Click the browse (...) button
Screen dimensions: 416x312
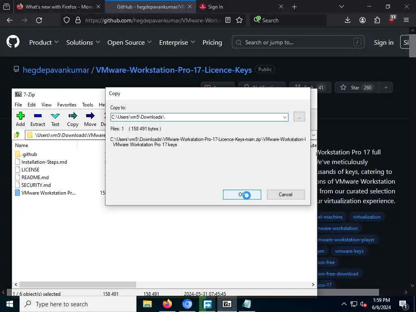pyautogui.click(x=299, y=117)
